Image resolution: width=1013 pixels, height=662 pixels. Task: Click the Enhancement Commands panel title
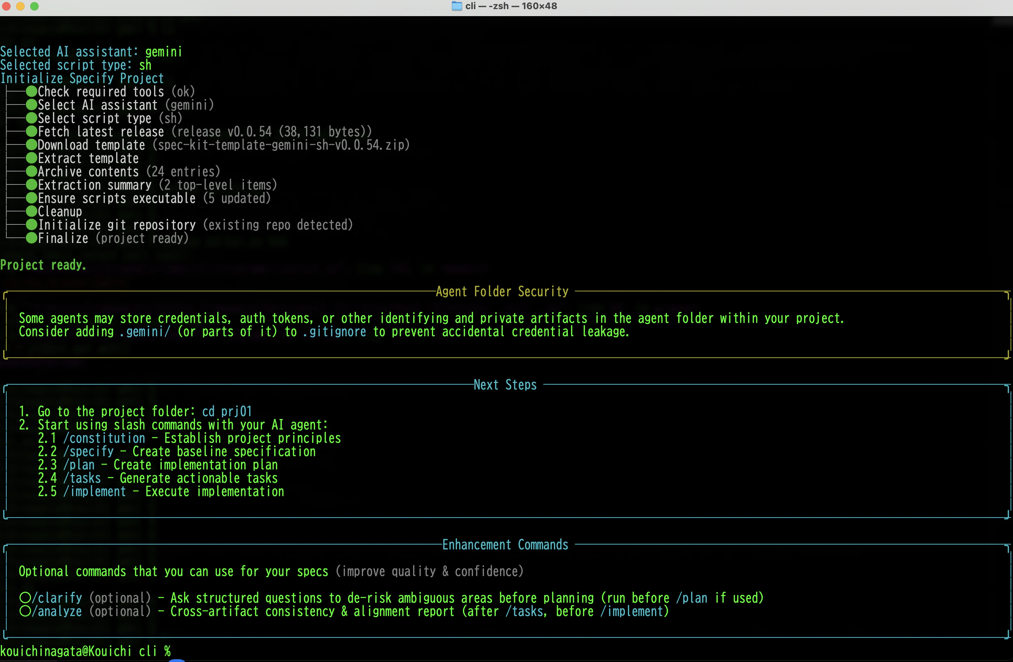[505, 545]
